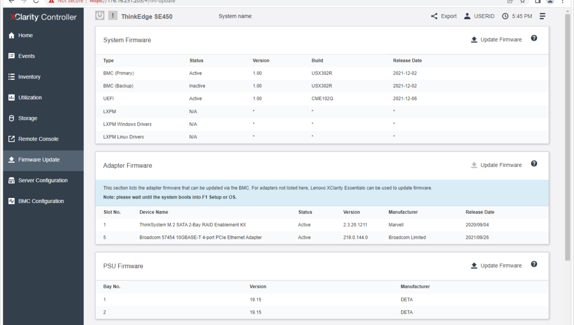Image resolution: width=574 pixels, height=325 pixels.
Task: Open the hamburger menu in top bar
Action: [x=543, y=16]
